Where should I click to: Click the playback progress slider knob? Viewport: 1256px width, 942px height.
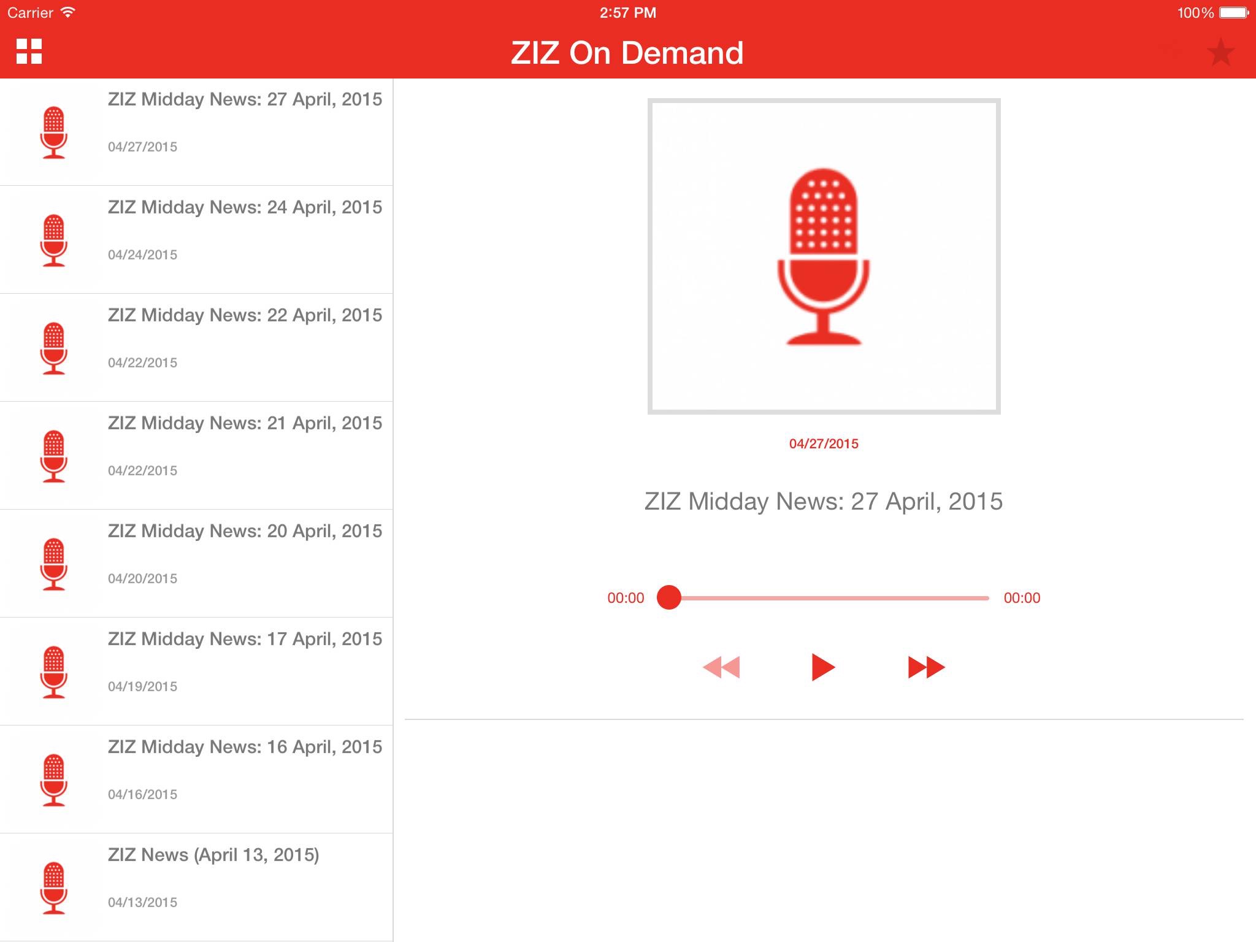coord(668,597)
